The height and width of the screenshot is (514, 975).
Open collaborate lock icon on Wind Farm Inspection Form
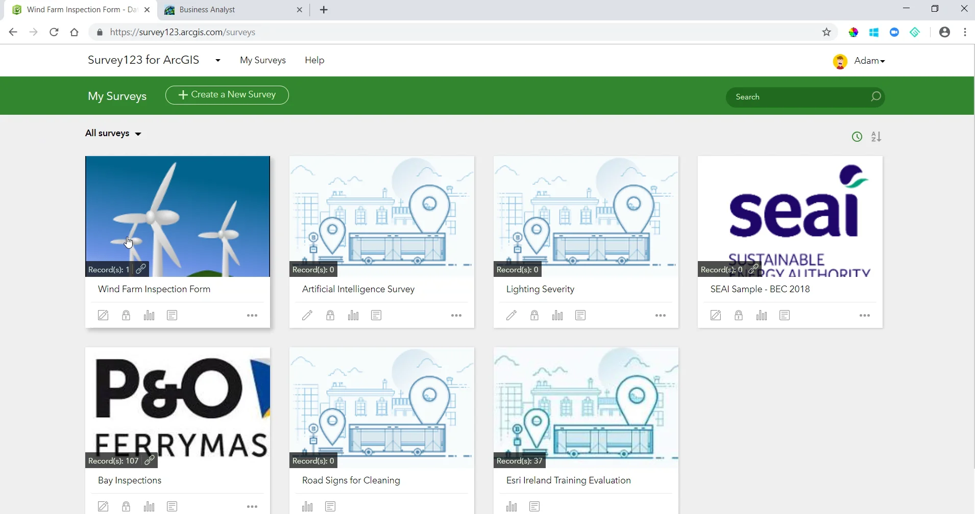coord(126,315)
